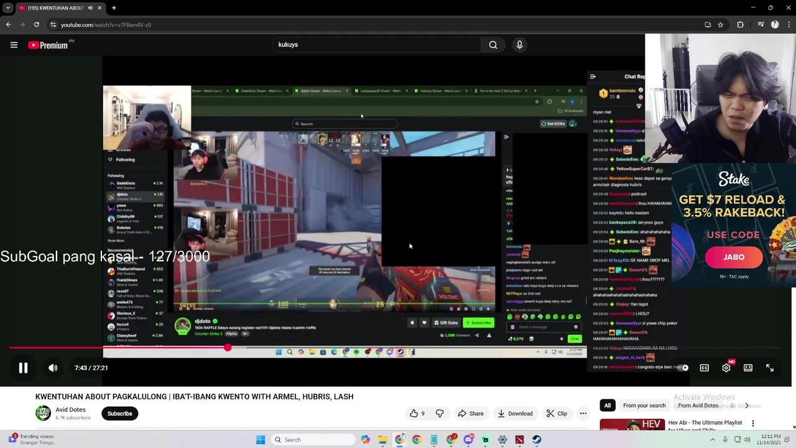The width and height of the screenshot is (796, 448).
Task: Open the player settings gear
Action: [x=726, y=368]
